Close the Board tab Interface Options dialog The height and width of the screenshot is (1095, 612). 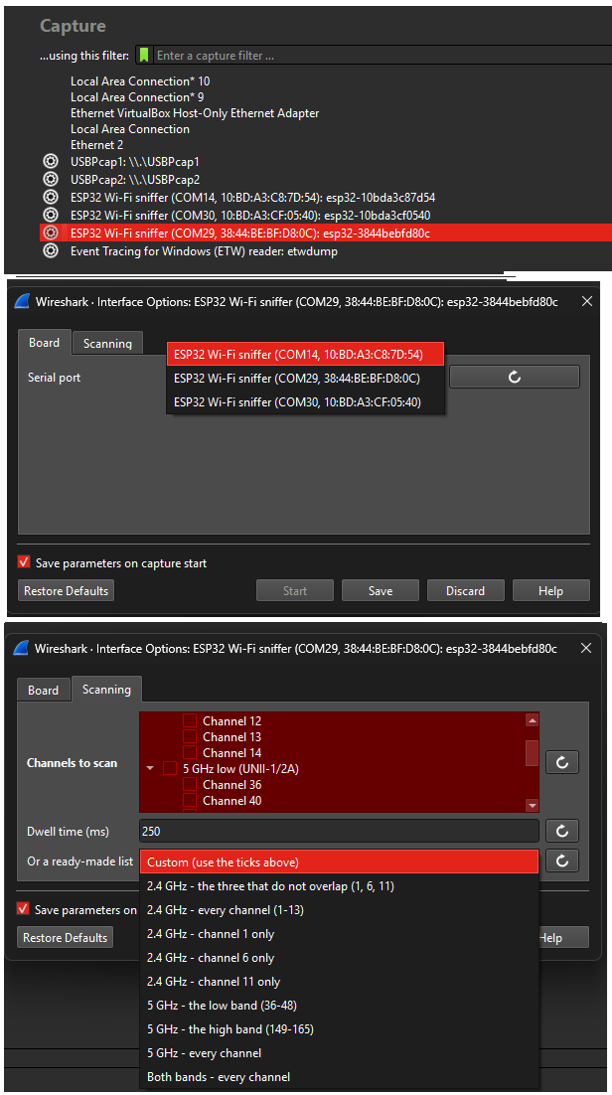587,301
